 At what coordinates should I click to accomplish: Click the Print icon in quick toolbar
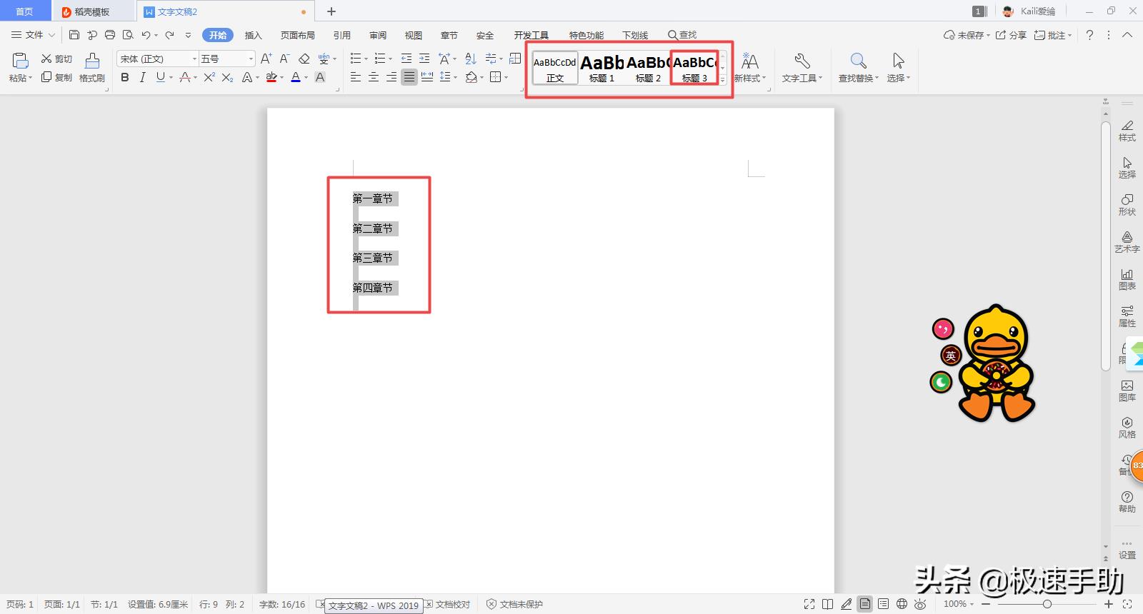click(109, 35)
